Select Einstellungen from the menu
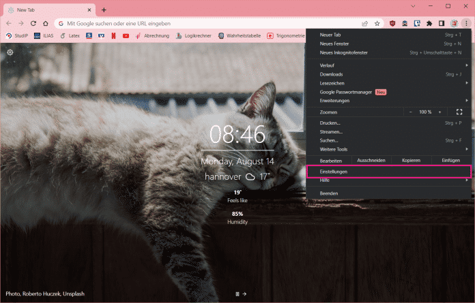 coord(388,172)
